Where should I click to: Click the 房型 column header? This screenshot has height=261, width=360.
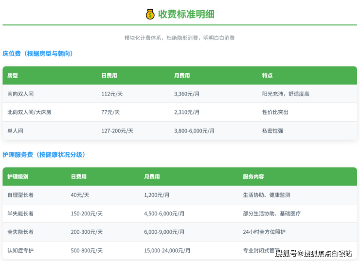tap(13, 76)
